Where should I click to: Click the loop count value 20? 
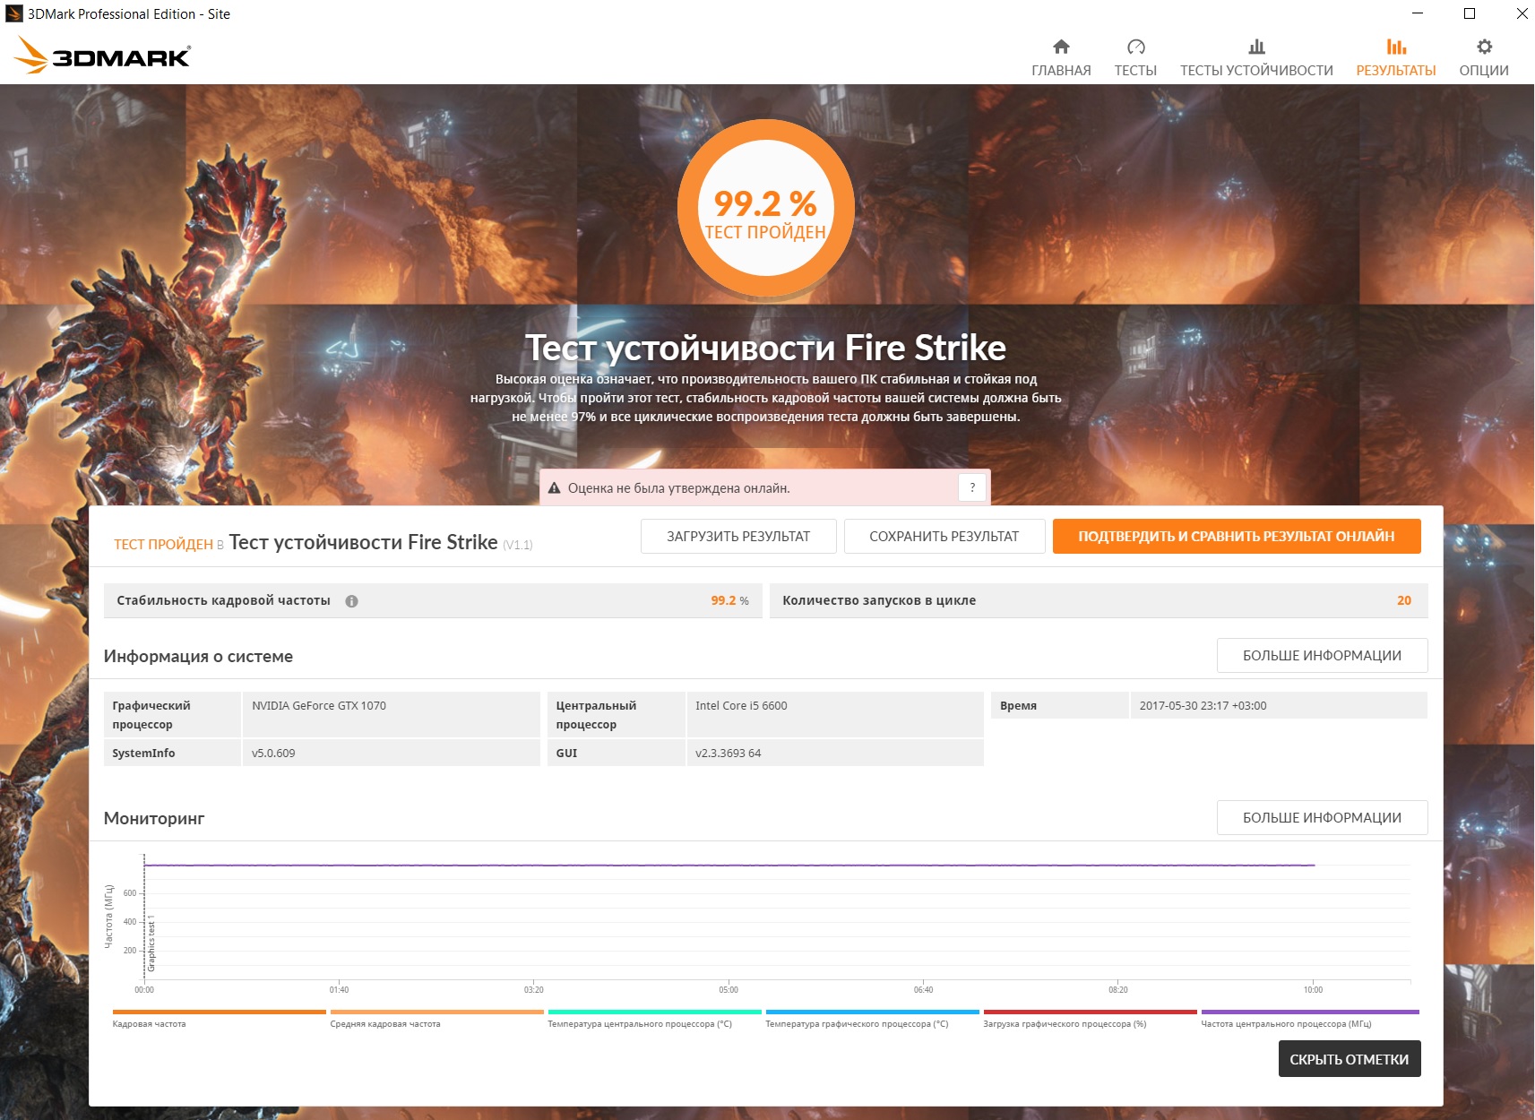tap(1404, 600)
